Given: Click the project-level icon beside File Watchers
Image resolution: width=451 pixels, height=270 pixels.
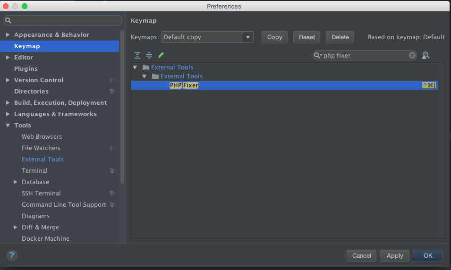Looking at the screenshot, I should point(112,148).
